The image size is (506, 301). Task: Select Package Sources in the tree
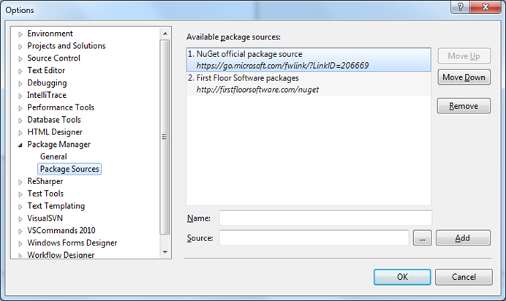(69, 169)
